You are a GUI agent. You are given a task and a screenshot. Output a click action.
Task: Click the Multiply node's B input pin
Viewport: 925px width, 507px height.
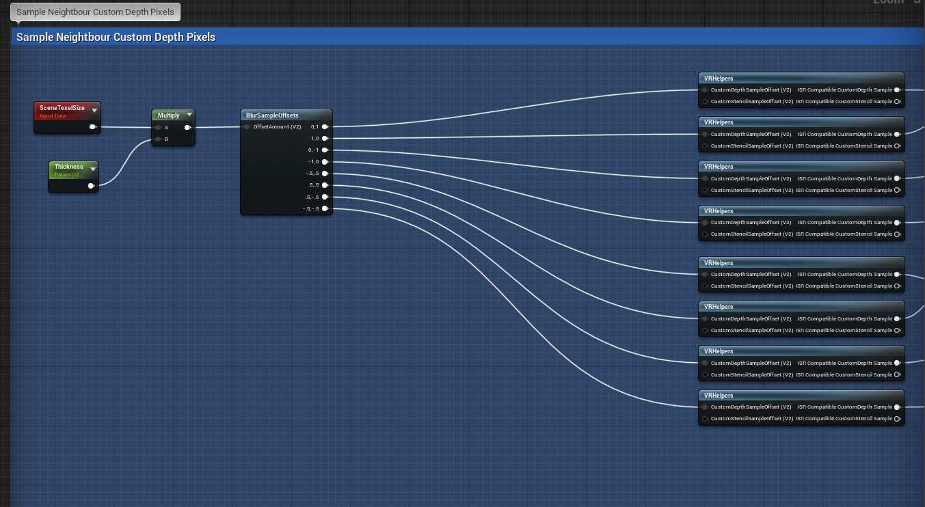click(158, 139)
